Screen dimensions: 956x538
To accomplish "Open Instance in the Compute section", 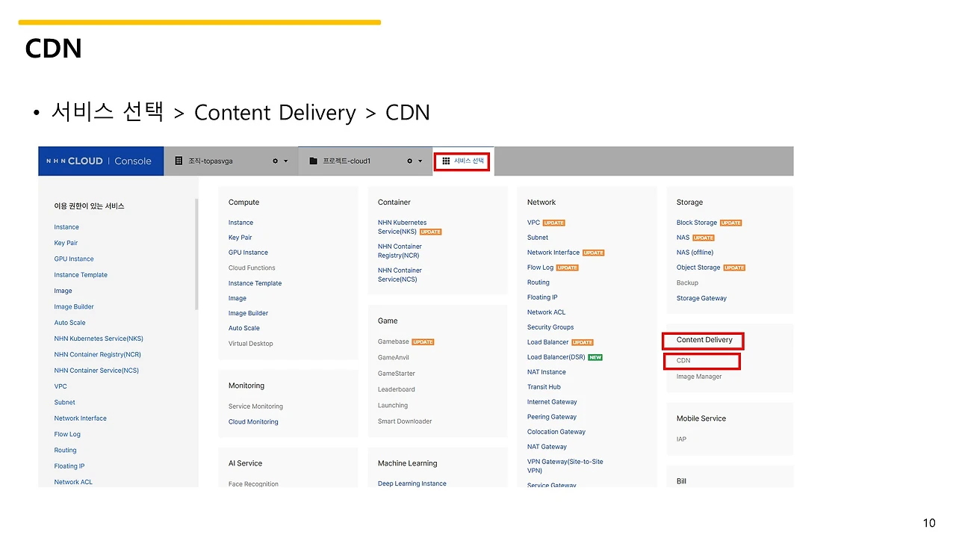I will pos(240,223).
